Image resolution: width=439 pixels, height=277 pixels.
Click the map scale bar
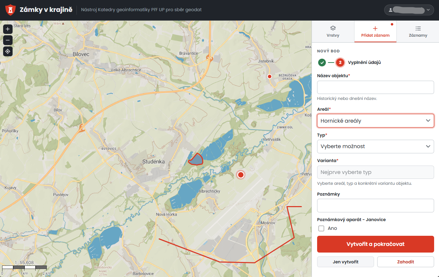pos(24,268)
